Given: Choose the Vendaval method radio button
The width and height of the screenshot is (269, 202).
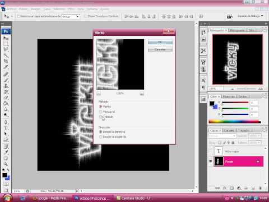Looking at the screenshot, I should click(101, 112).
